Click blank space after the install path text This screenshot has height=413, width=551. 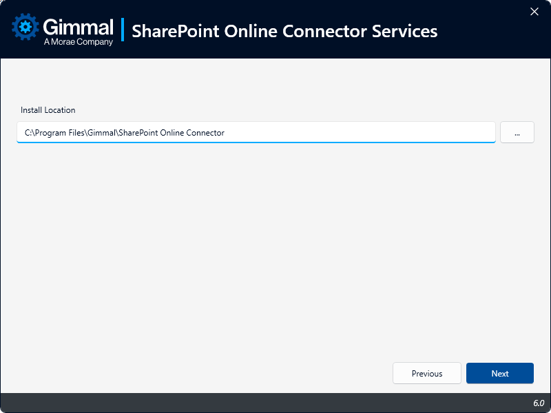pyautogui.click(x=358, y=133)
